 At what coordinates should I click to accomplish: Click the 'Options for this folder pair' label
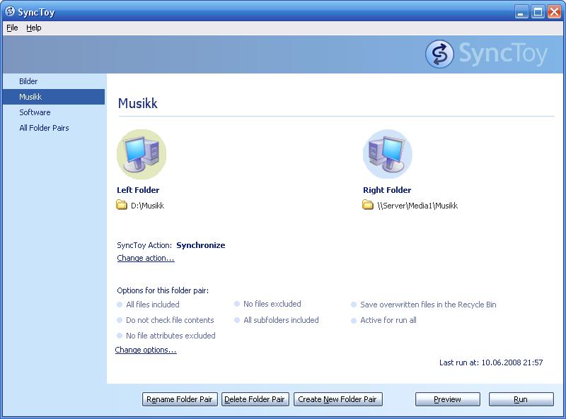coord(163,290)
